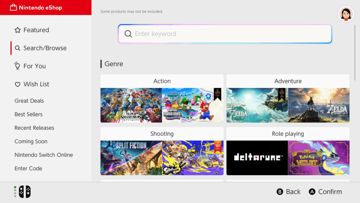Click the Featured star icon
The image size is (360, 203).
click(x=18, y=30)
